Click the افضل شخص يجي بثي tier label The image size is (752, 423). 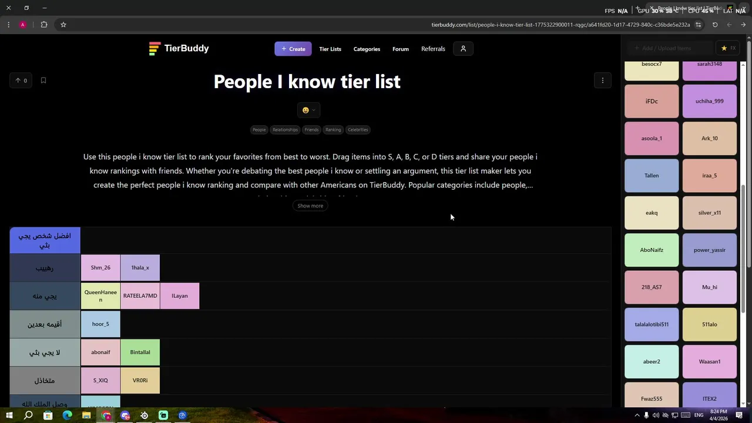click(45, 240)
